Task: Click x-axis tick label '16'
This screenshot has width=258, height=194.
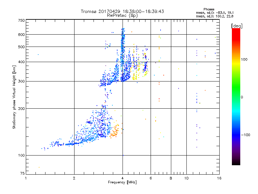Action: click(219, 178)
